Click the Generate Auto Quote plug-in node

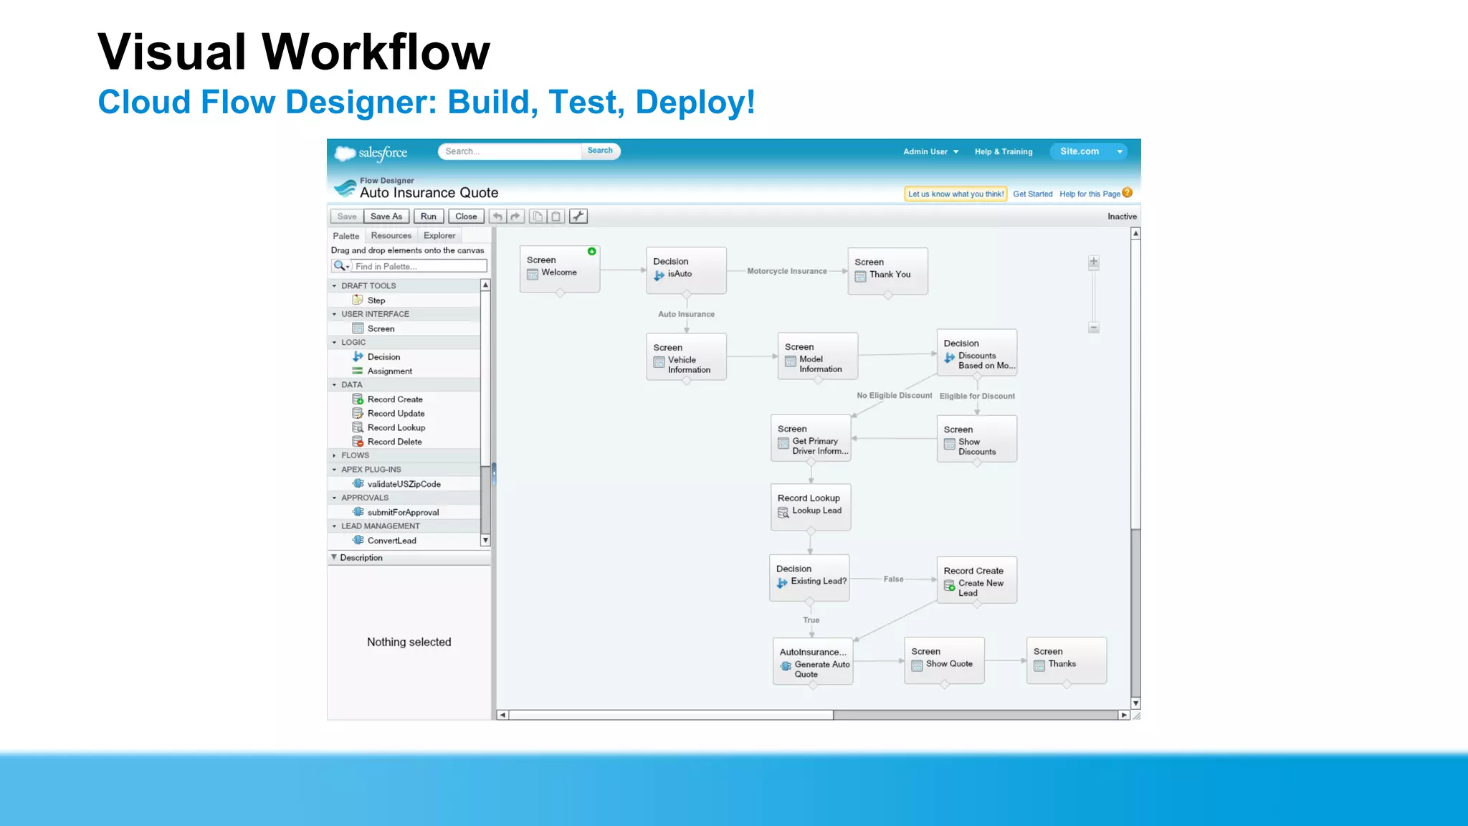[813, 661]
